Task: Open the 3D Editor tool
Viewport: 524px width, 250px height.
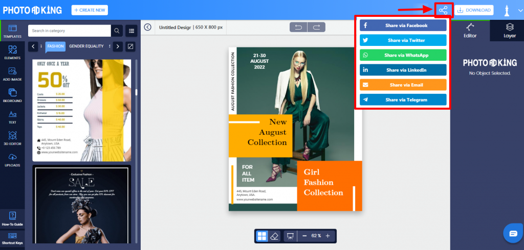Action: click(12, 138)
